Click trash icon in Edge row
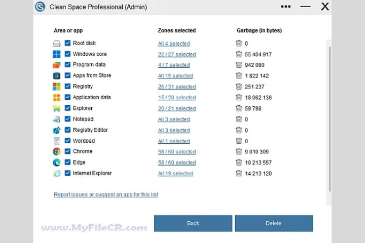This screenshot has height=243, width=365. pyautogui.click(x=239, y=163)
